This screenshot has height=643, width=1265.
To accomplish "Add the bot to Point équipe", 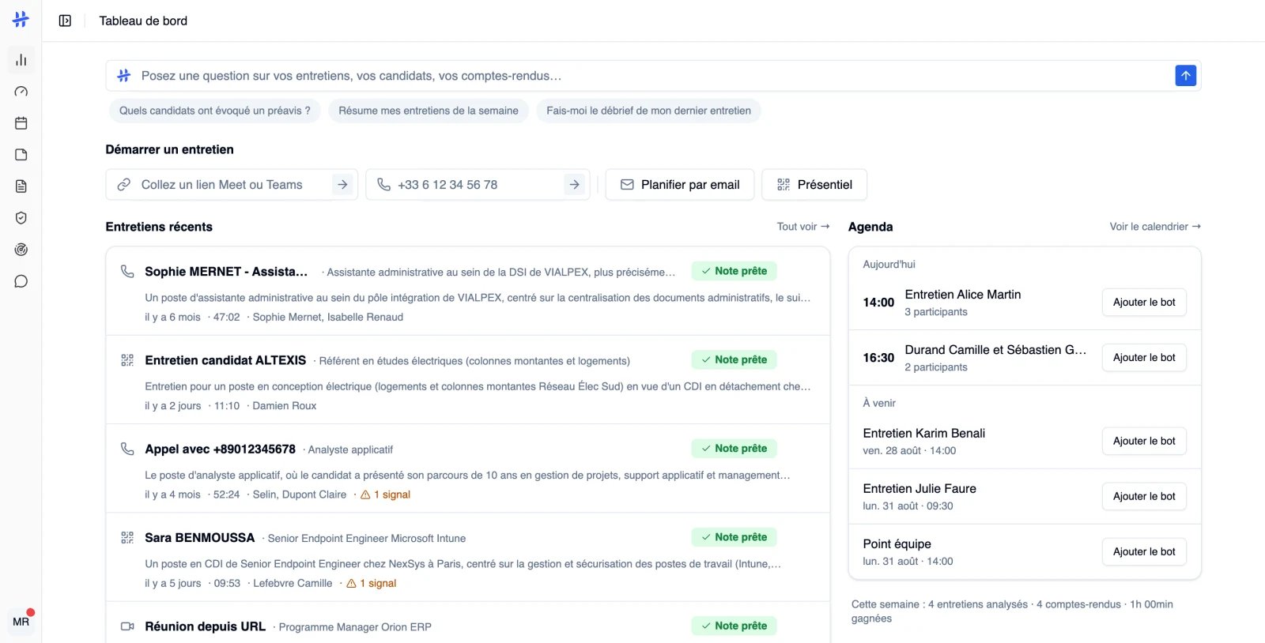I will (1144, 552).
